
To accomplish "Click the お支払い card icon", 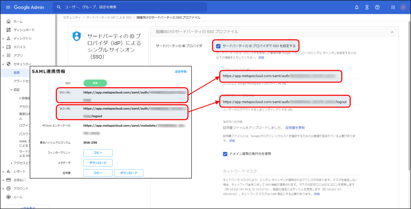I will tap(9, 180).
